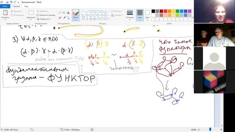Screen dimensions: 235x132
Task: Click the zoom slider handle in status bar
Action: point(210,129)
